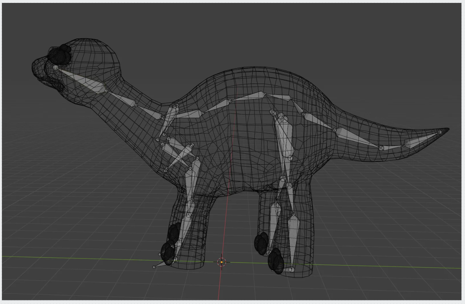The width and height of the screenshot is (465, 304).
Task: Click the 3D cursor at the origin
Action: [222, 262]
